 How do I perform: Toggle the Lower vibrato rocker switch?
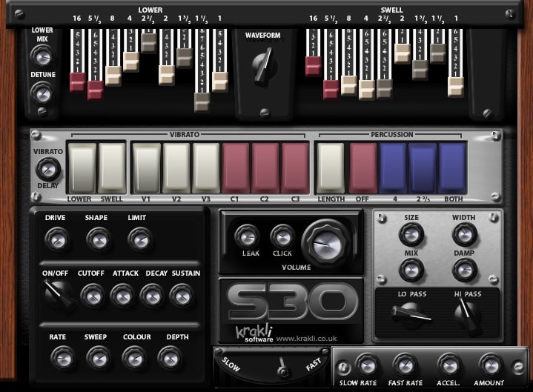82,168
